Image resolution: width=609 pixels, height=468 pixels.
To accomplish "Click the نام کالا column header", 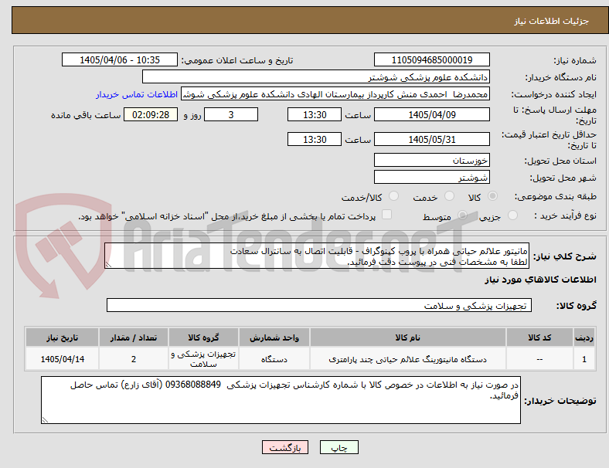I will pyautogui.click(x=408, y=337).
